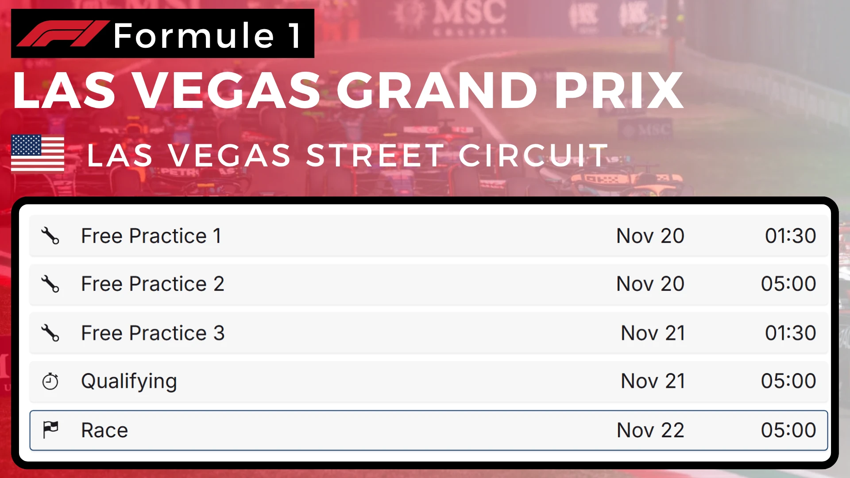
Task: Click the Race checkered flag icon
Action: pos(50,430)
